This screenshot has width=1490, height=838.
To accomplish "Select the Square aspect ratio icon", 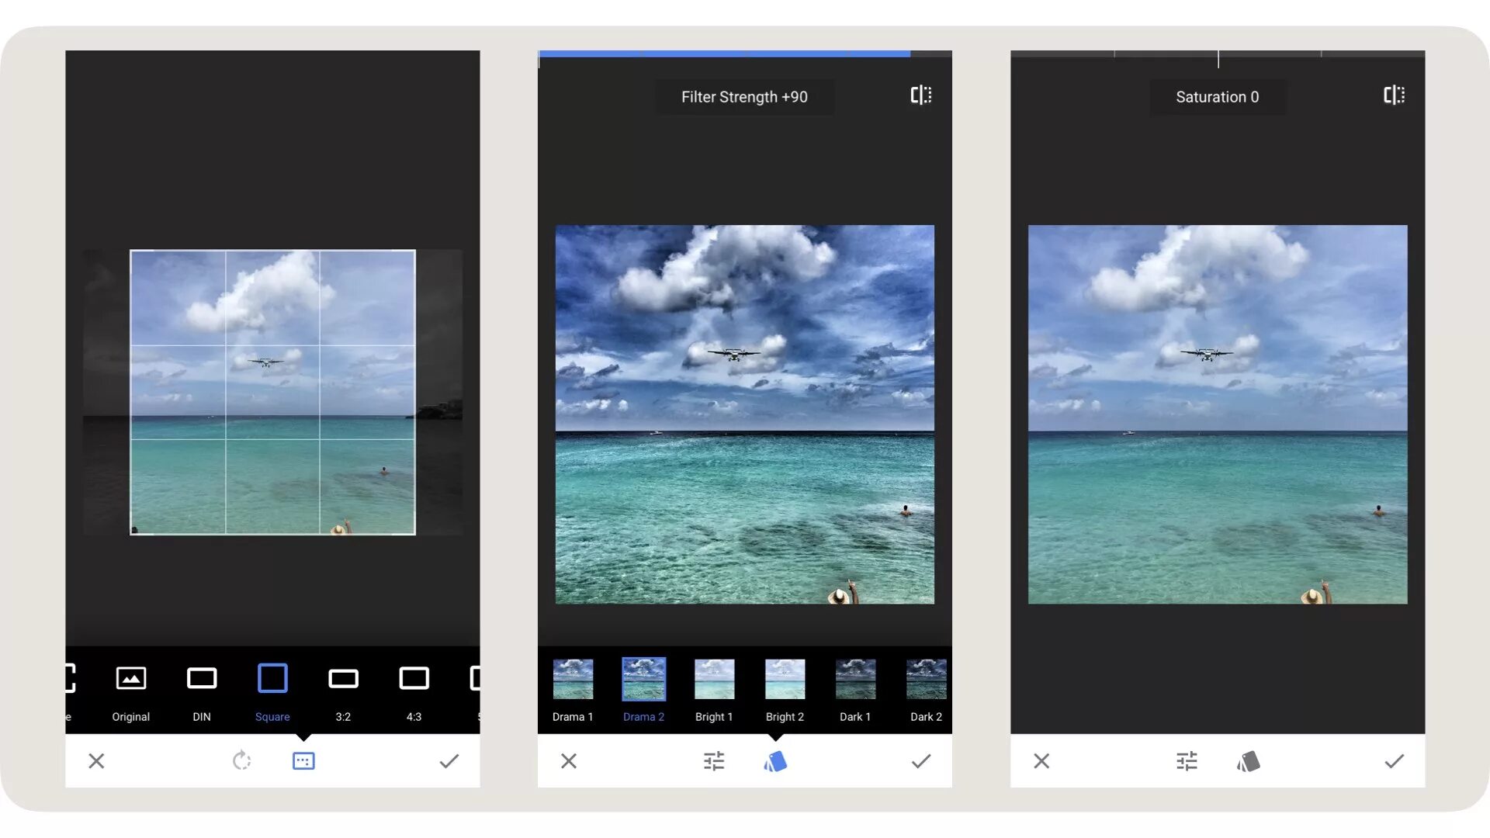I will click(272, 678).
